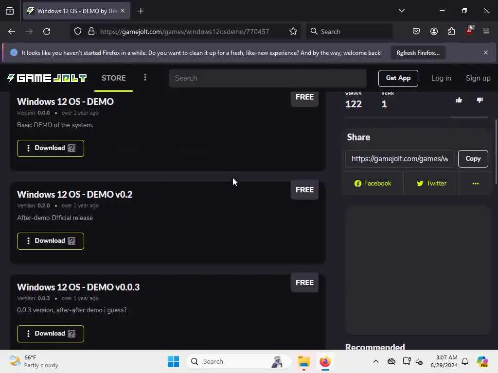Open File Explorer from the taskbar
Viewport: 498px width, 373px height.
pos(303,361)
